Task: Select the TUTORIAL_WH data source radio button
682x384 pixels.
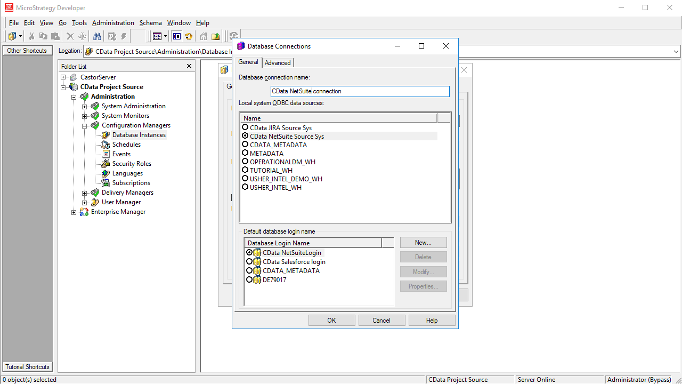Action: [x=245, y=170]
